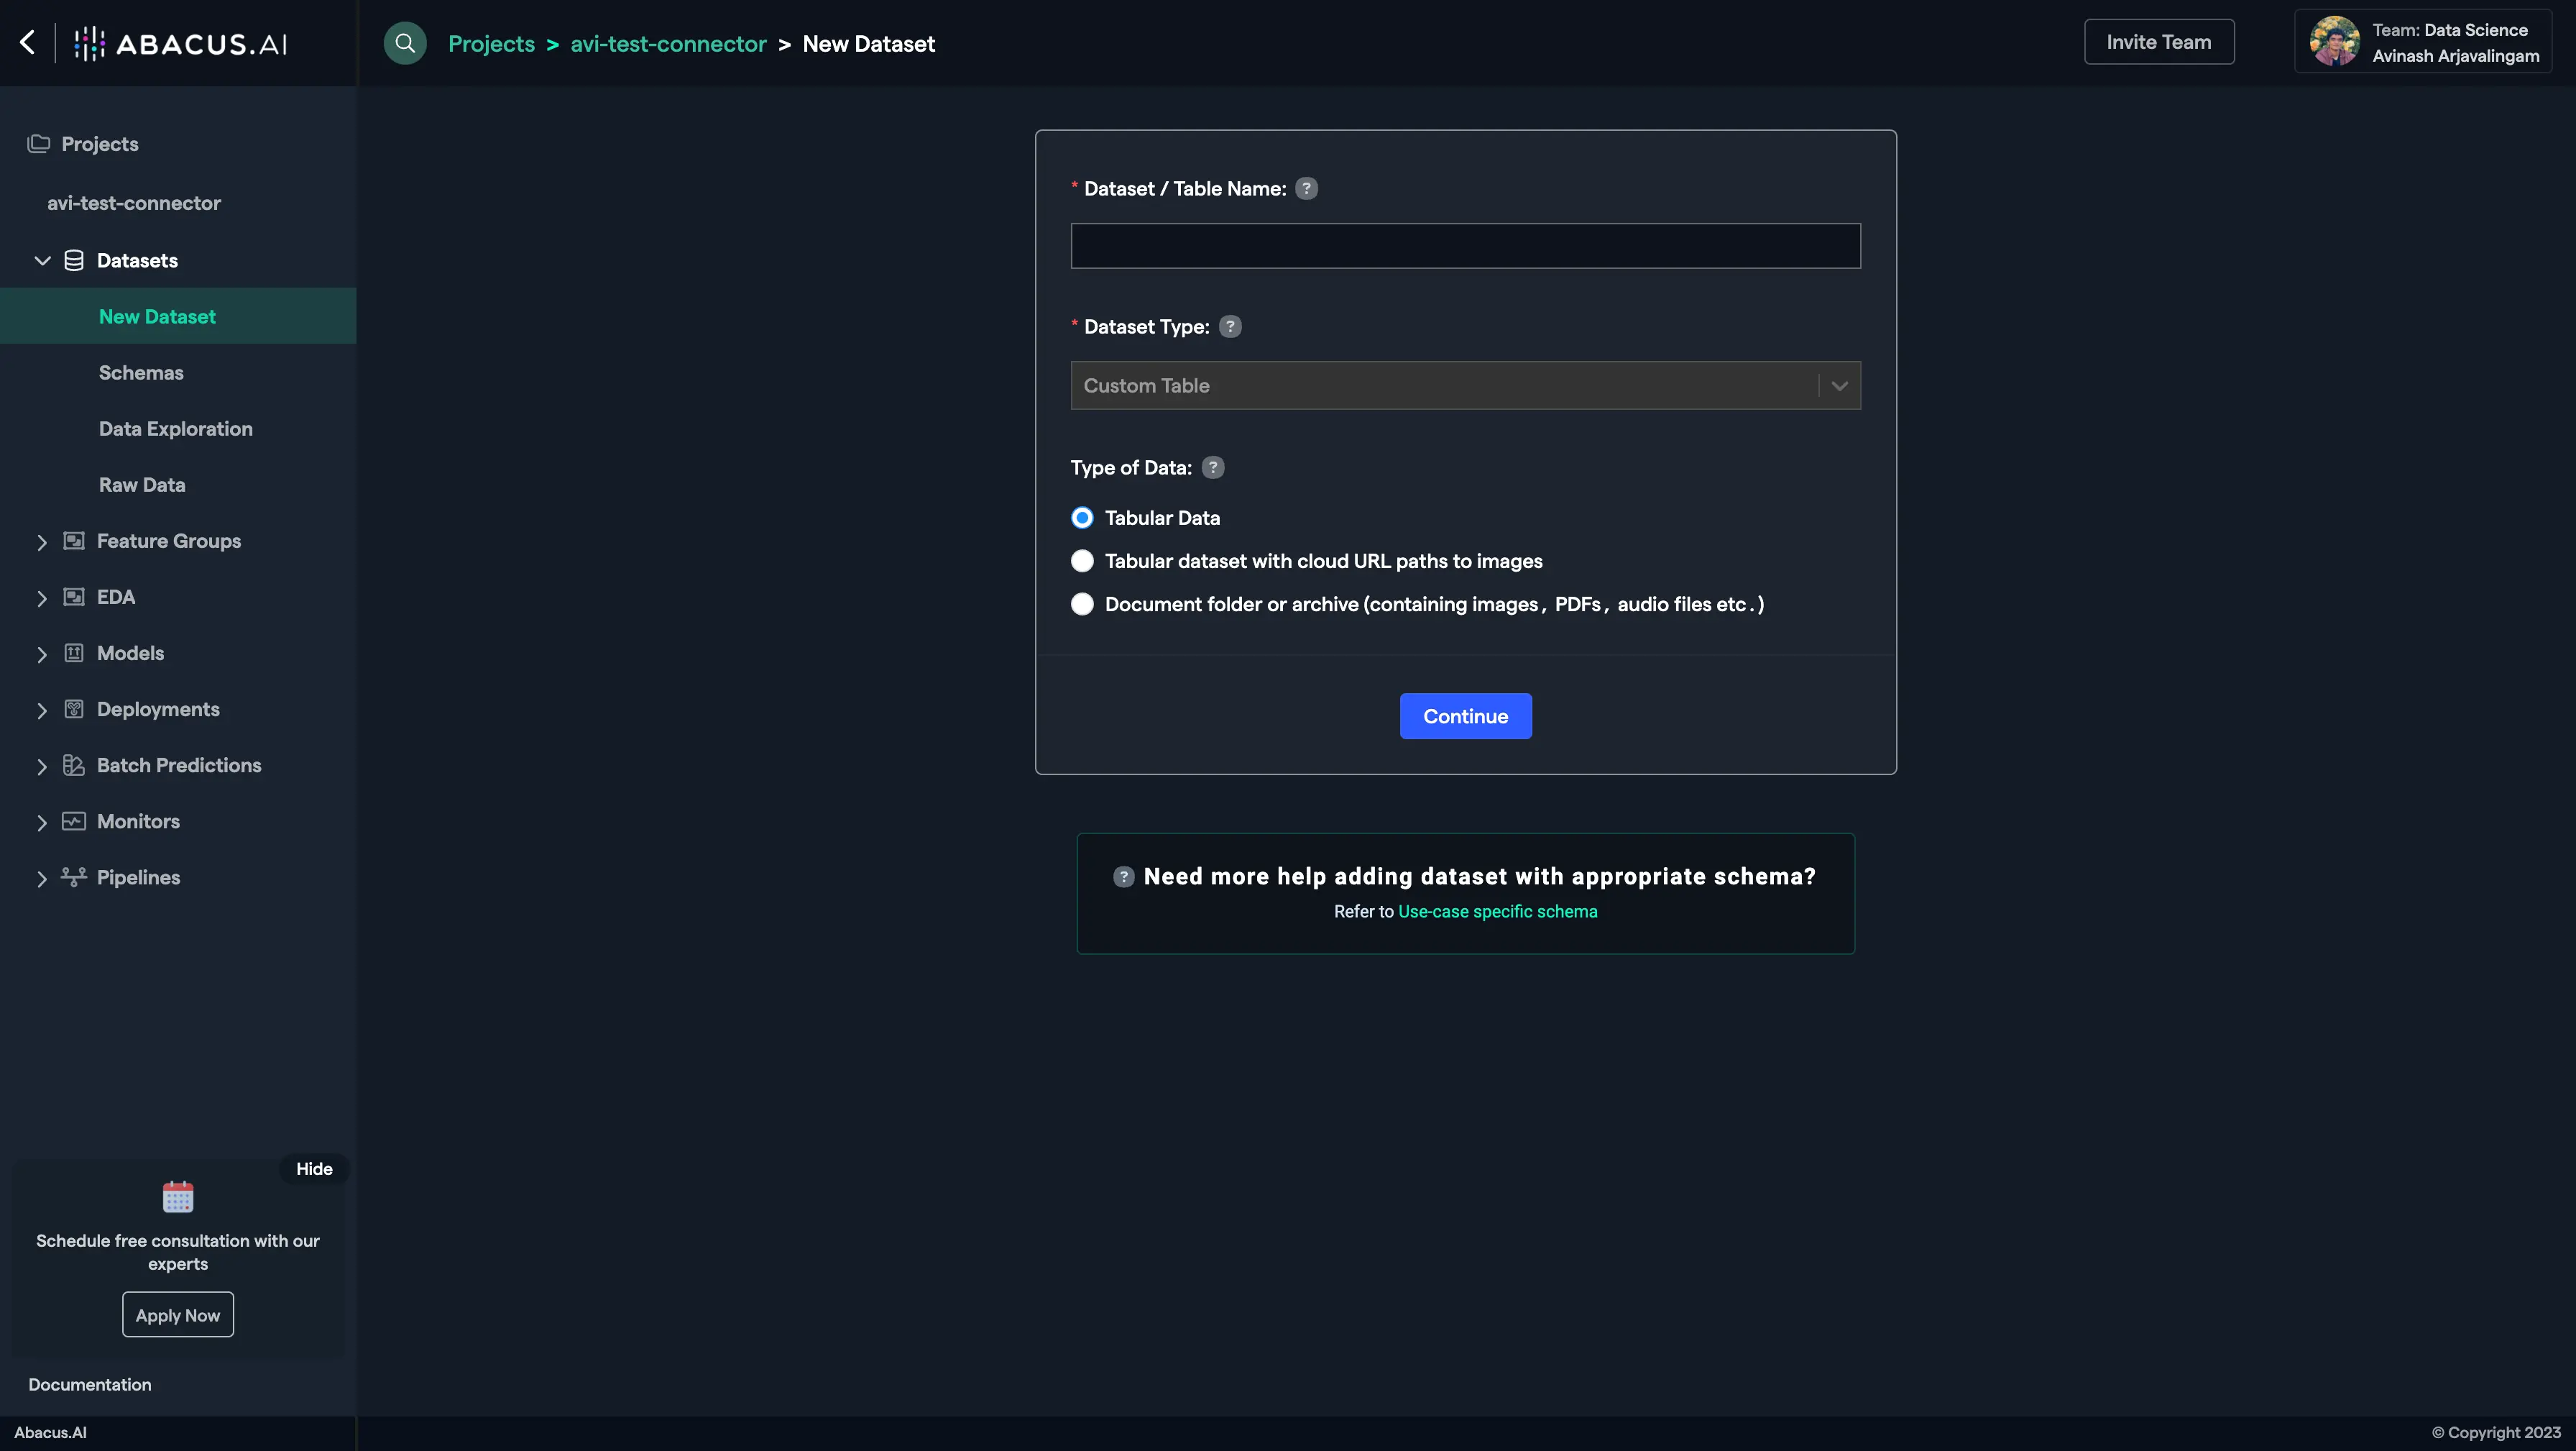Select Document folder or archive option
Screen dimensions: 2576x1451
(1081, 603)
